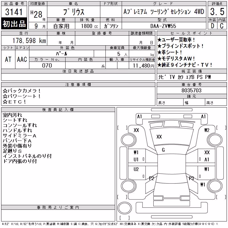Click the G windshield mark on diagram

(163, 150)
